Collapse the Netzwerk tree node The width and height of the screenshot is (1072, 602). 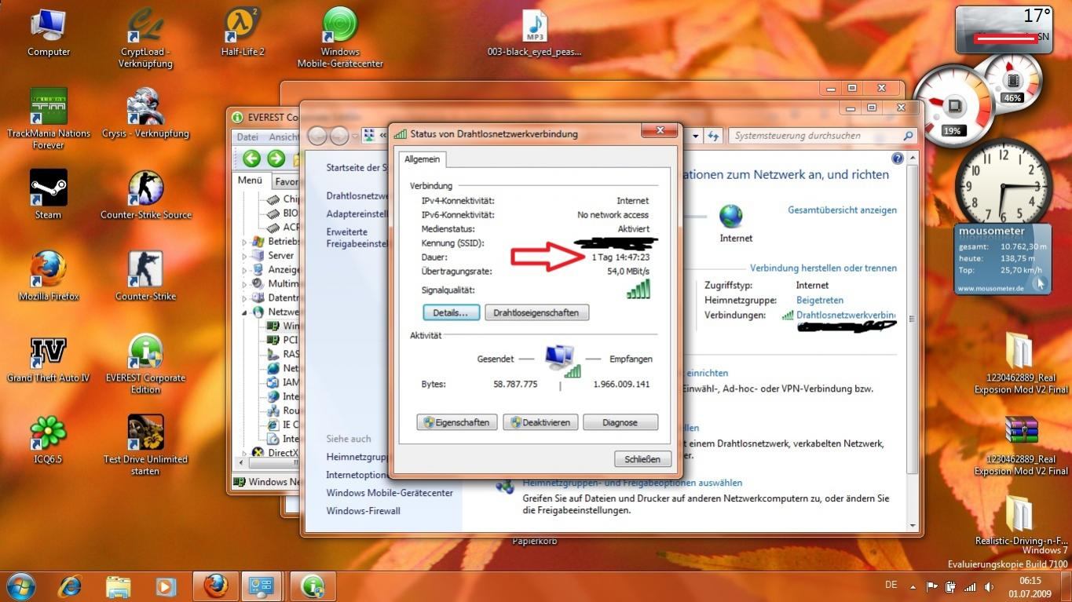[244, 312]
